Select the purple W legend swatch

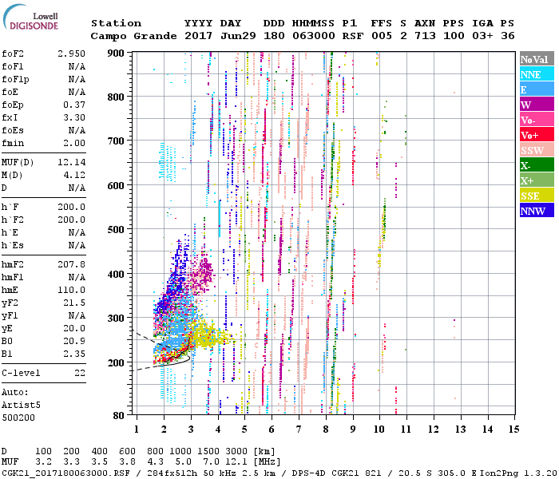click(x=537, y=105)
